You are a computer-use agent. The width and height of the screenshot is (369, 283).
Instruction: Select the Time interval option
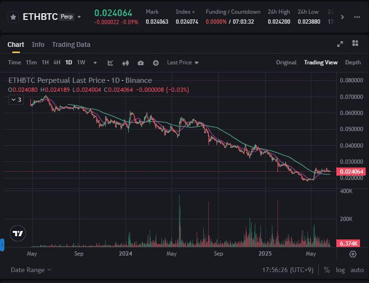pyautogui.click(x=15, y=62)
